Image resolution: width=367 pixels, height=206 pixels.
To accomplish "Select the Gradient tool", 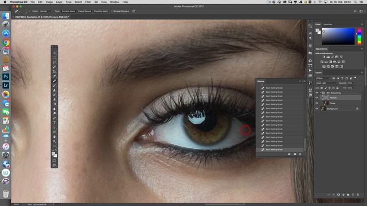I will pyautogui.click(x=54, y=104).
